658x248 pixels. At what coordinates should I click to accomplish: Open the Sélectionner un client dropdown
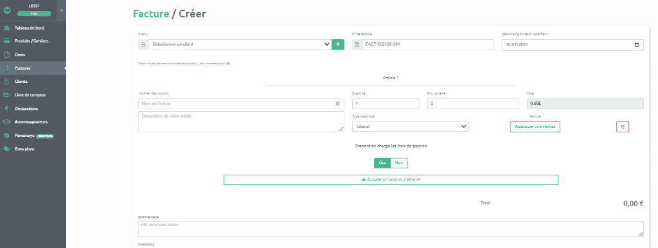(x=240, y=44)
